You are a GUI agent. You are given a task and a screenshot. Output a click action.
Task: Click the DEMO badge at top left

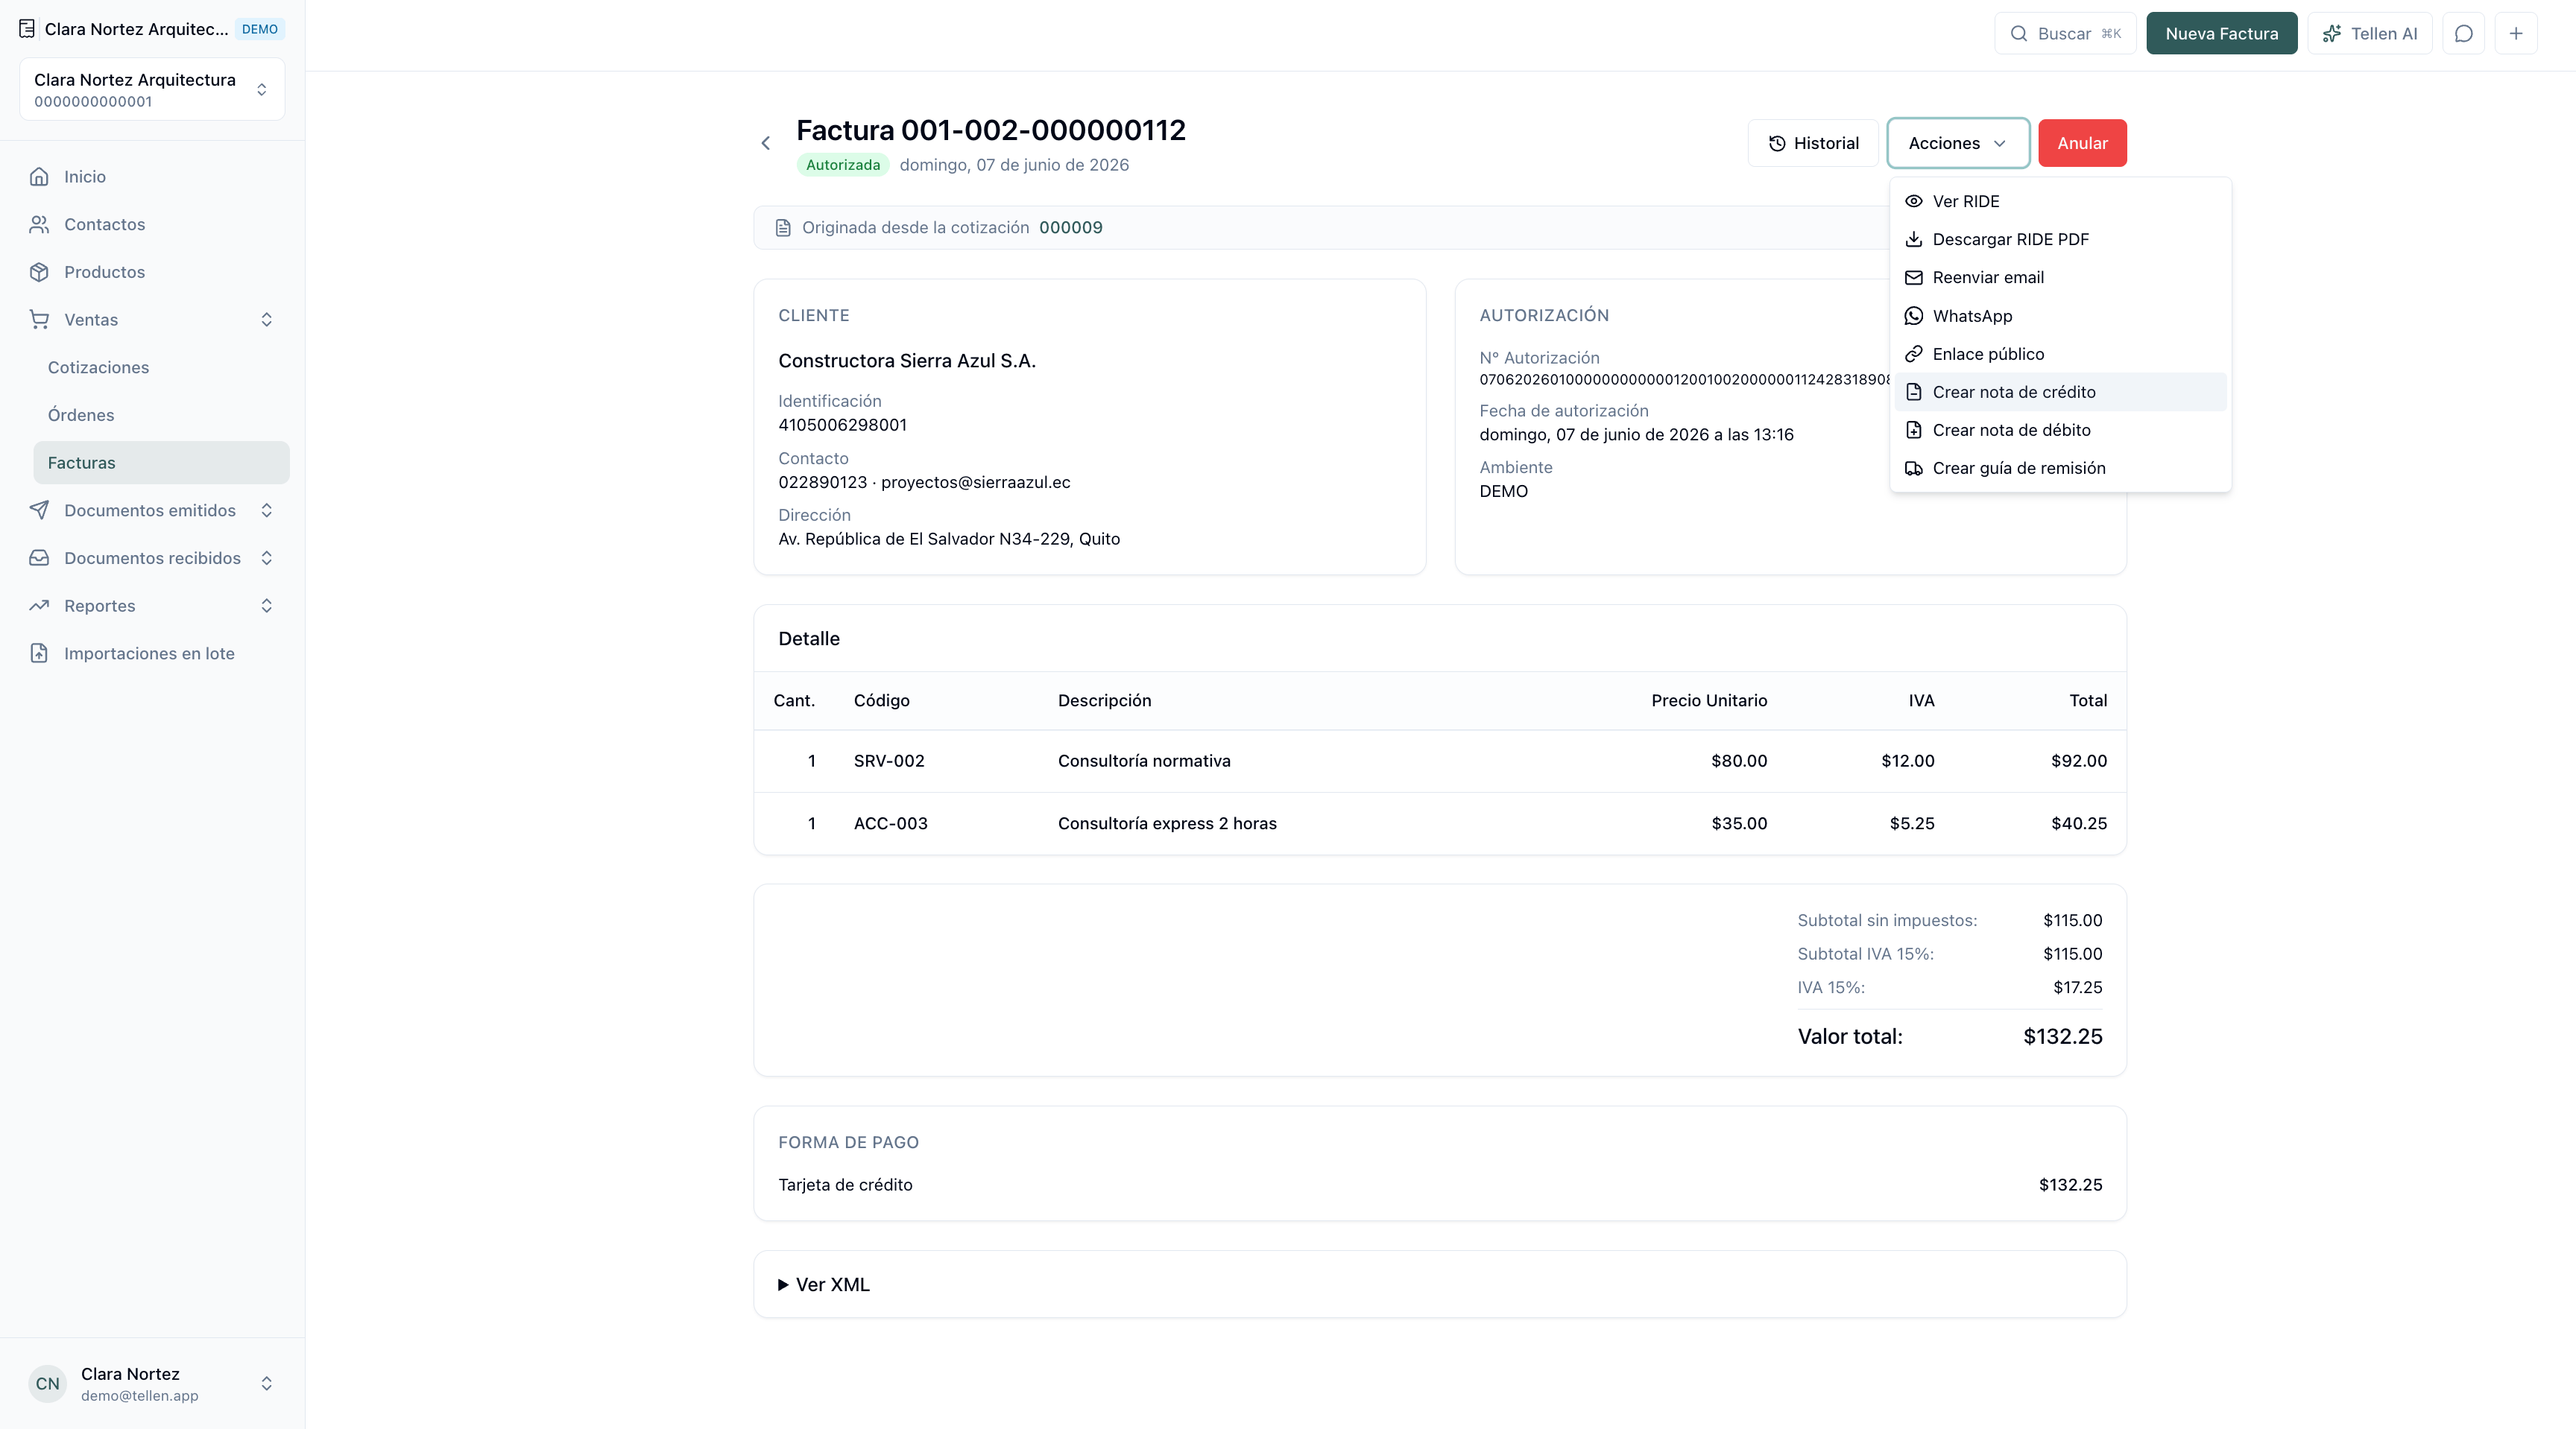coord(260,29)
